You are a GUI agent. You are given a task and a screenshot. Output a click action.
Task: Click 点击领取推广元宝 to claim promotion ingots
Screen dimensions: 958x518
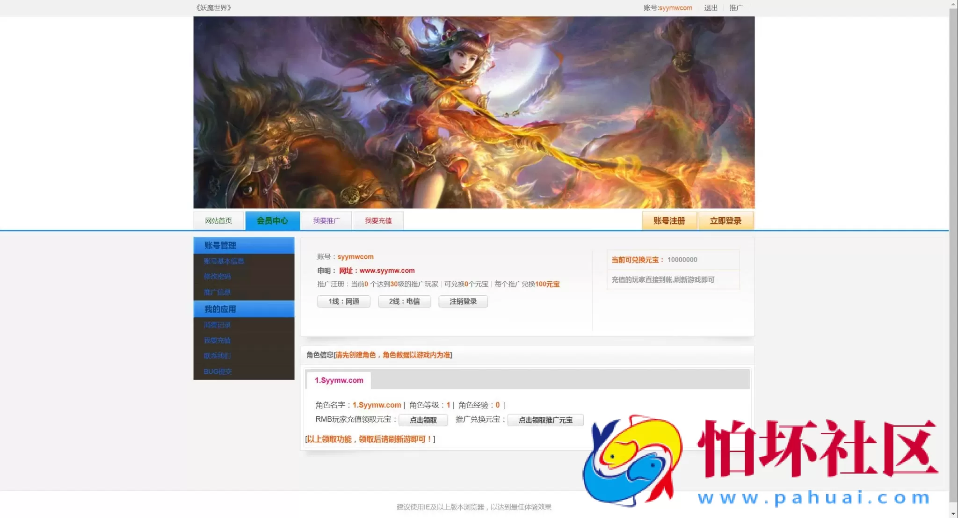[x=545, y=420]
